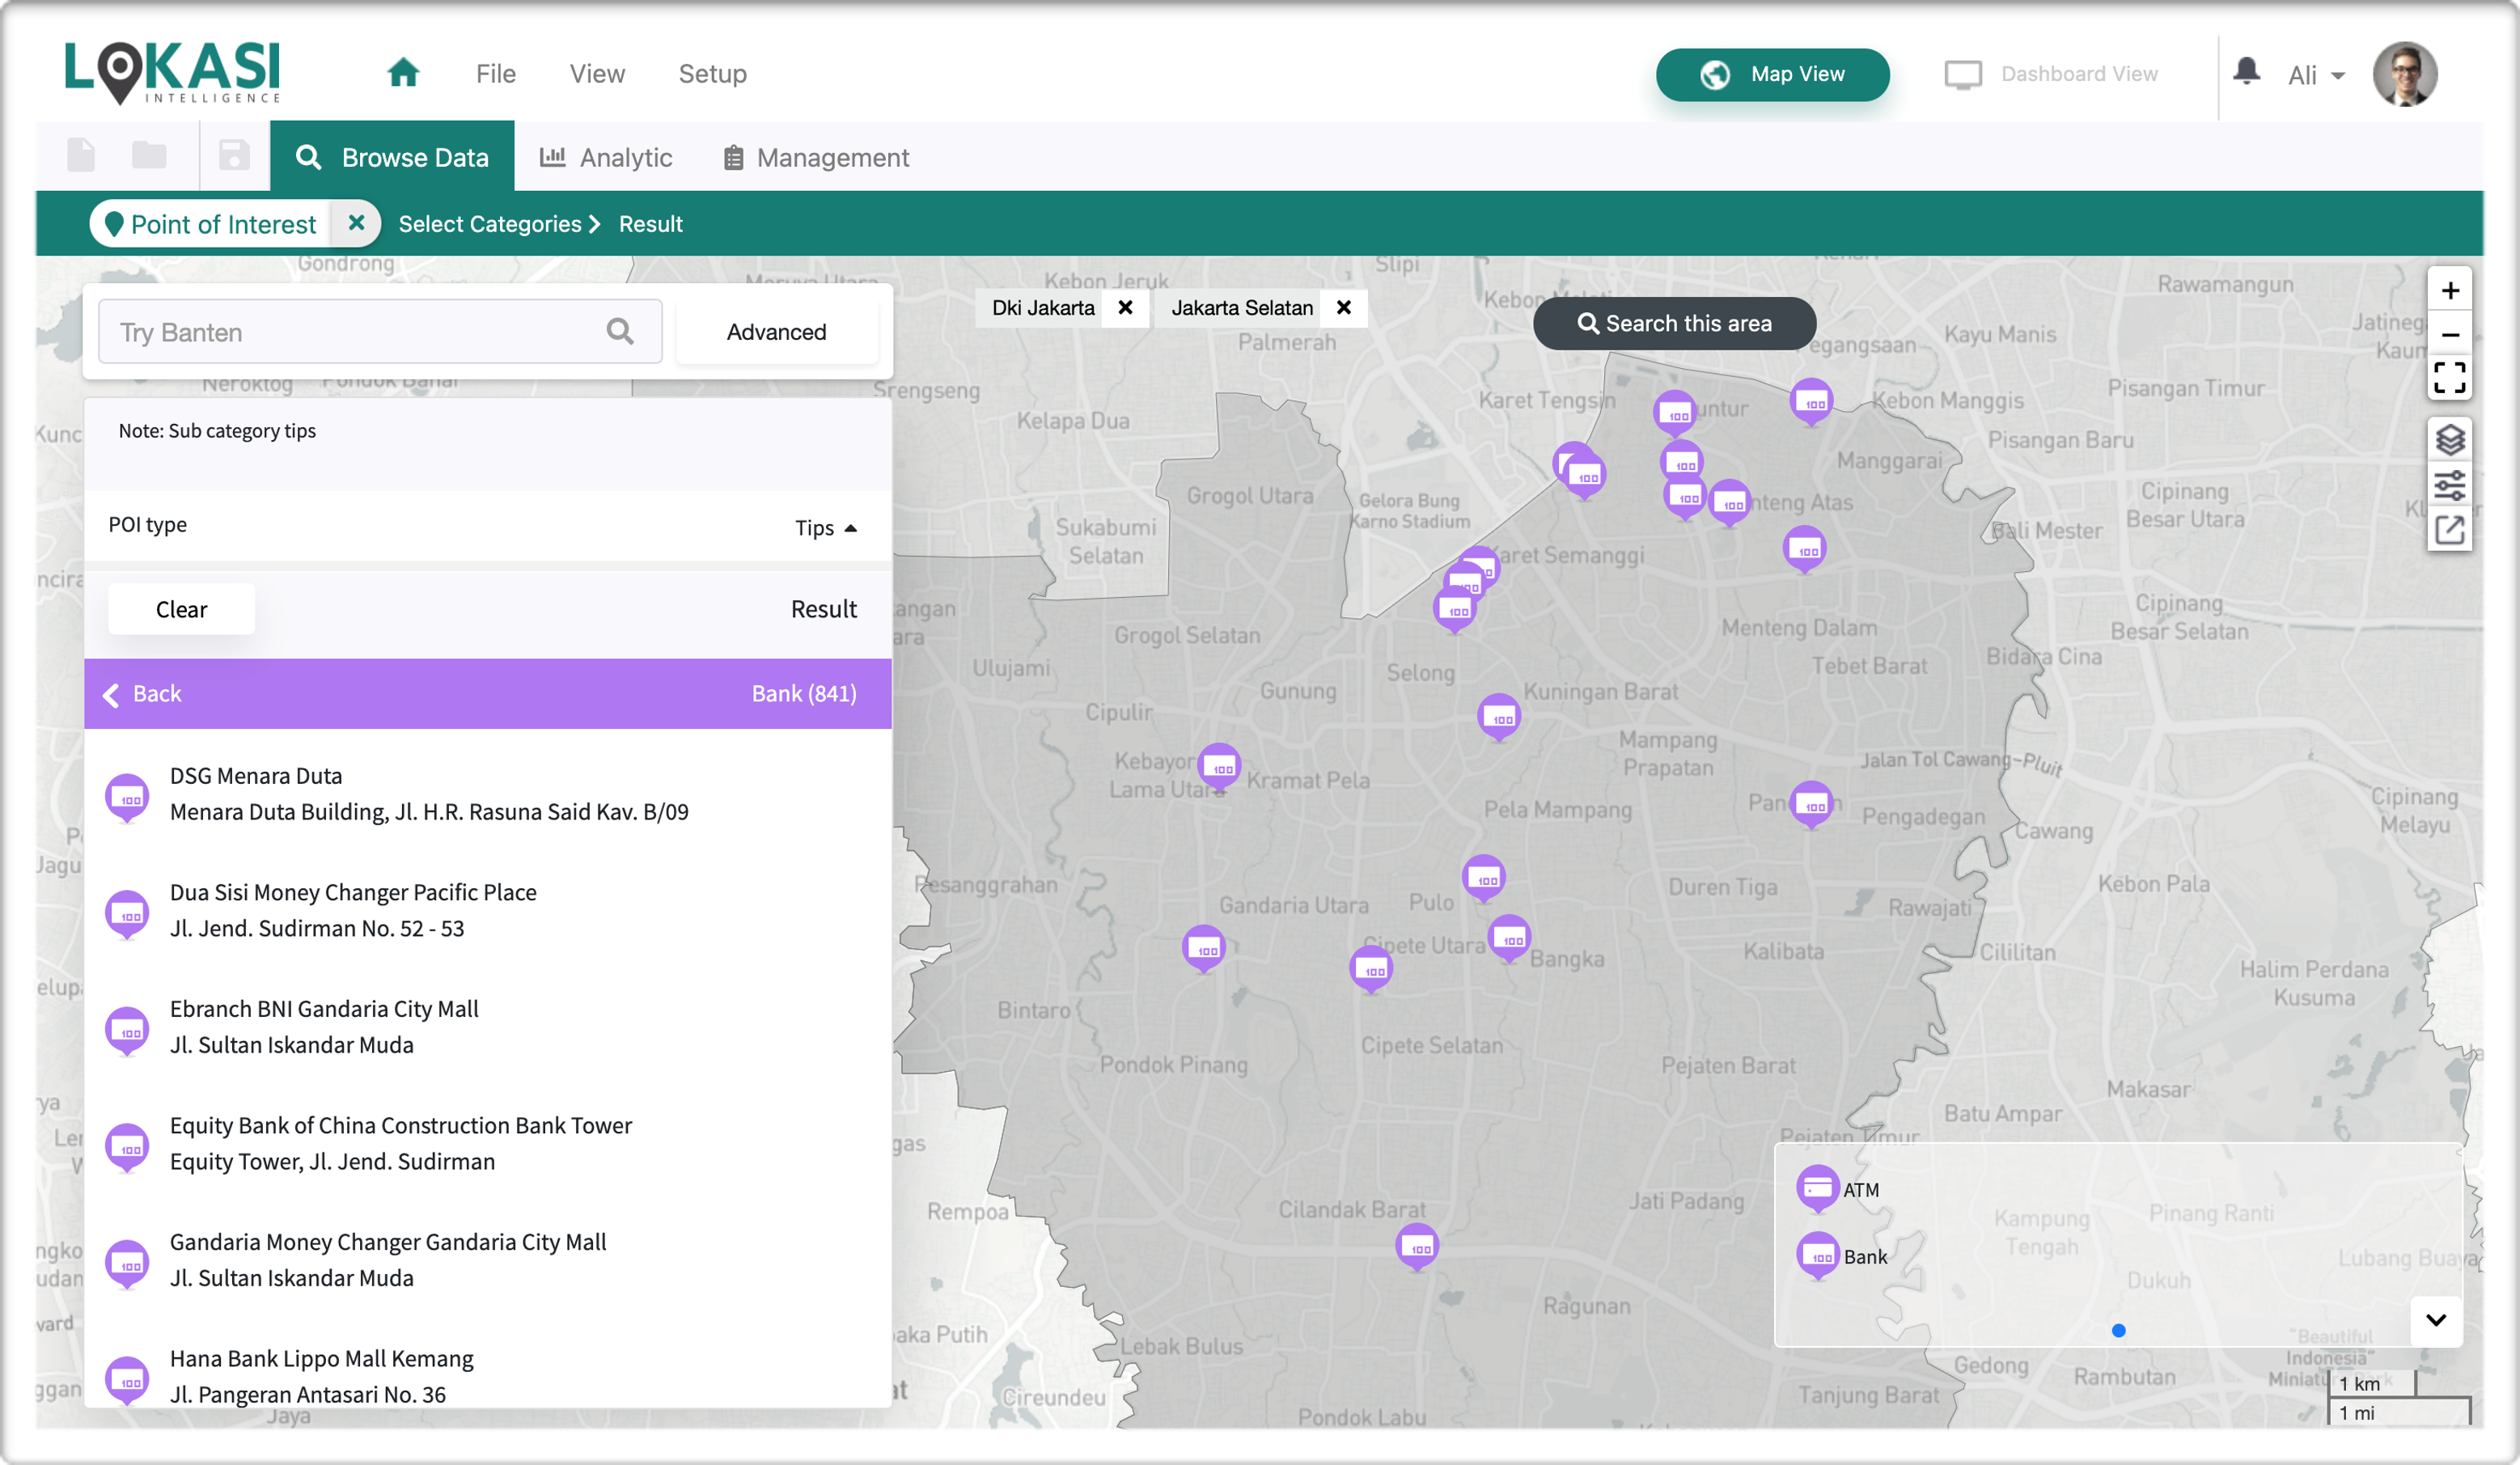Click the export map icon
Image resolution: width=2520 pixels, height=1465 pixels.
pyautogui.click(x=2449, y=530)
